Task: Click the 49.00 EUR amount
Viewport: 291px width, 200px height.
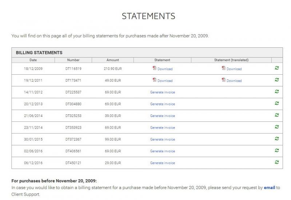Action: [113, 80]
